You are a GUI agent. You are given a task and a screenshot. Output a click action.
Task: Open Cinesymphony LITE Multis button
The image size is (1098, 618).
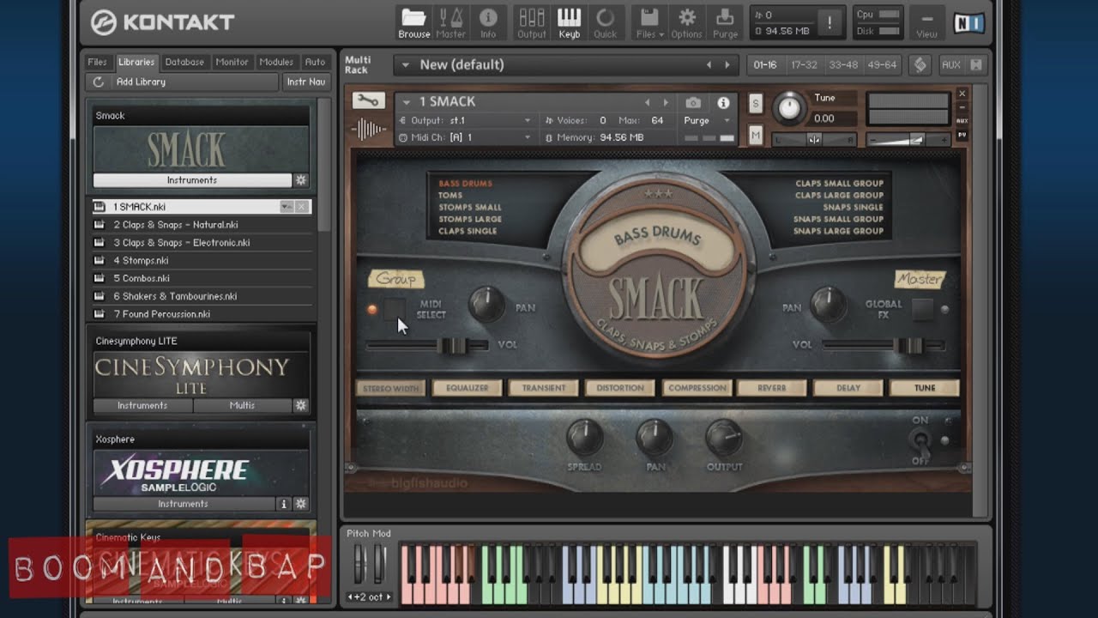coord(242,405)
